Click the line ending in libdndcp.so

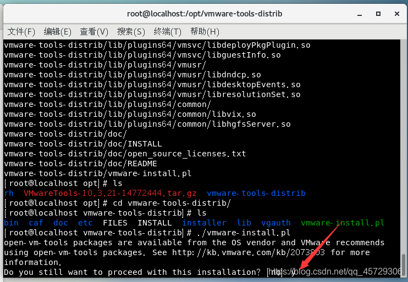[133, 75]
